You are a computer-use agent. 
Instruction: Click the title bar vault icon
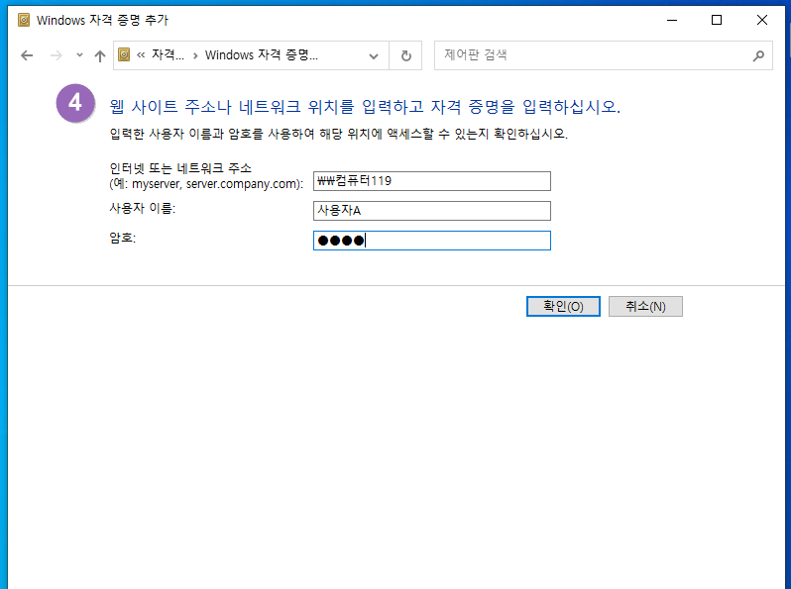pyautogui.click(x=24, y=20)
